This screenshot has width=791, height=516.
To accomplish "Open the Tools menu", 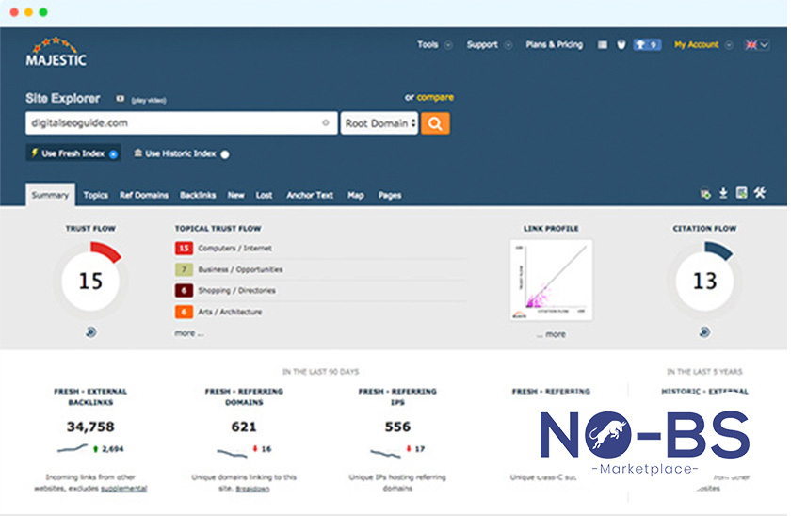I will click(x=428, y=44).
